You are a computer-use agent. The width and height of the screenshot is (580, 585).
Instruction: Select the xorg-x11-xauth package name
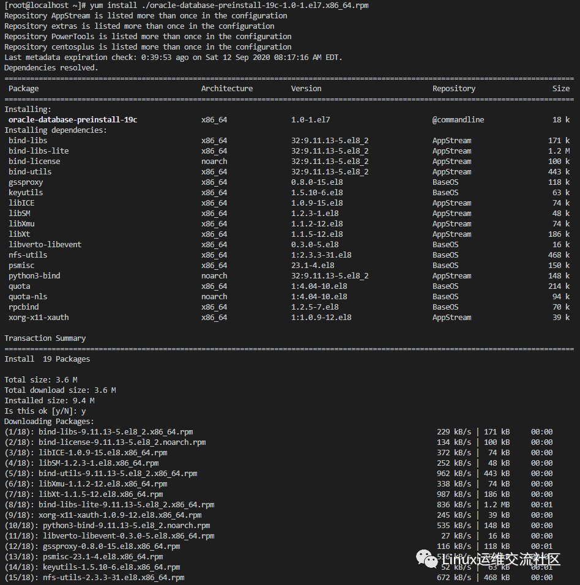[x=38, y=317]
